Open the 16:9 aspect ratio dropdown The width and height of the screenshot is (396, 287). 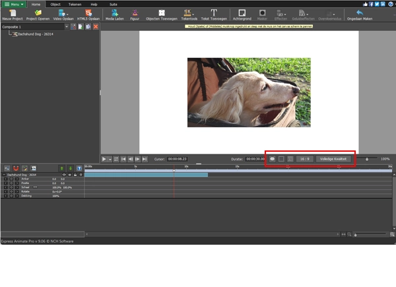tap(304, 159)
